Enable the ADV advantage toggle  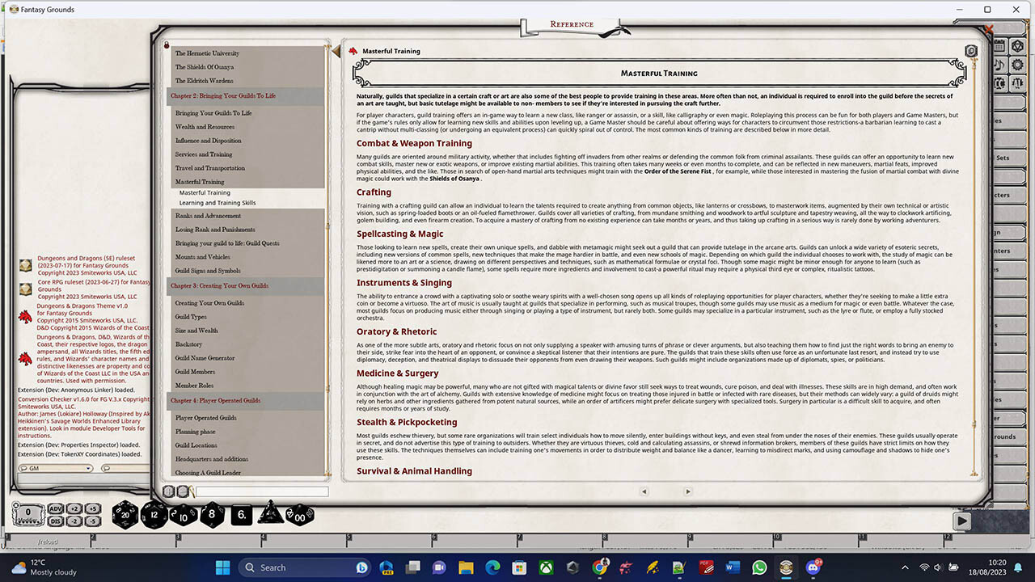point(55,510)
